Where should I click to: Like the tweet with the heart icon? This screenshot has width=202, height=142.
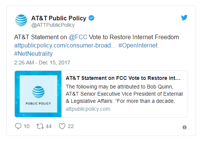click(62, 126)
